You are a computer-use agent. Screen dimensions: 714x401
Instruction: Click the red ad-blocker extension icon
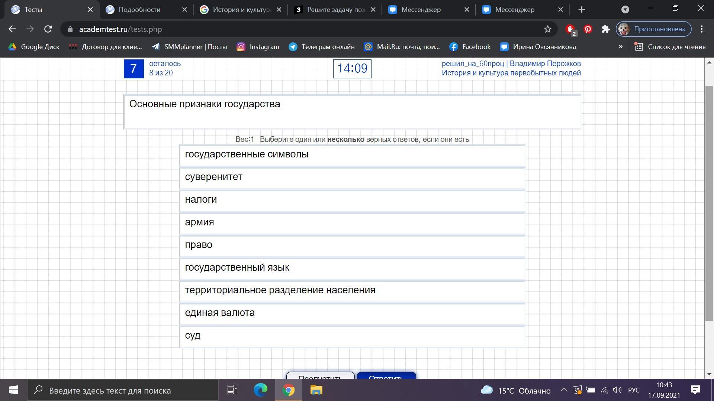pos(570,29)
